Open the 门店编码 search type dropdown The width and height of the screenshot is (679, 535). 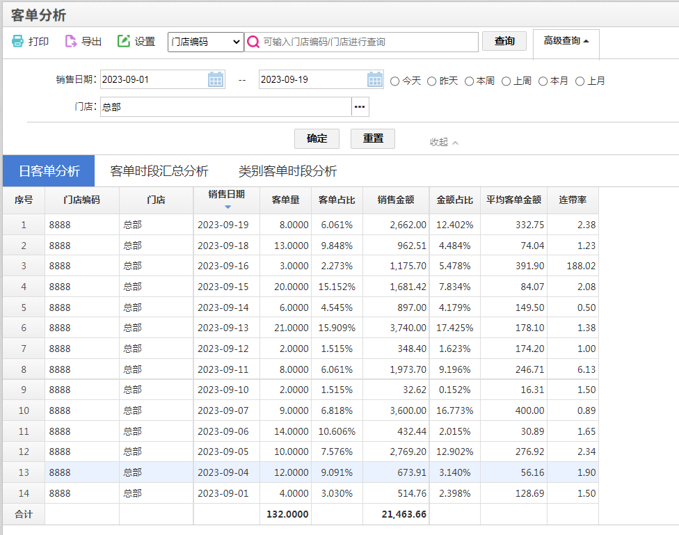[x=206, y=42]
